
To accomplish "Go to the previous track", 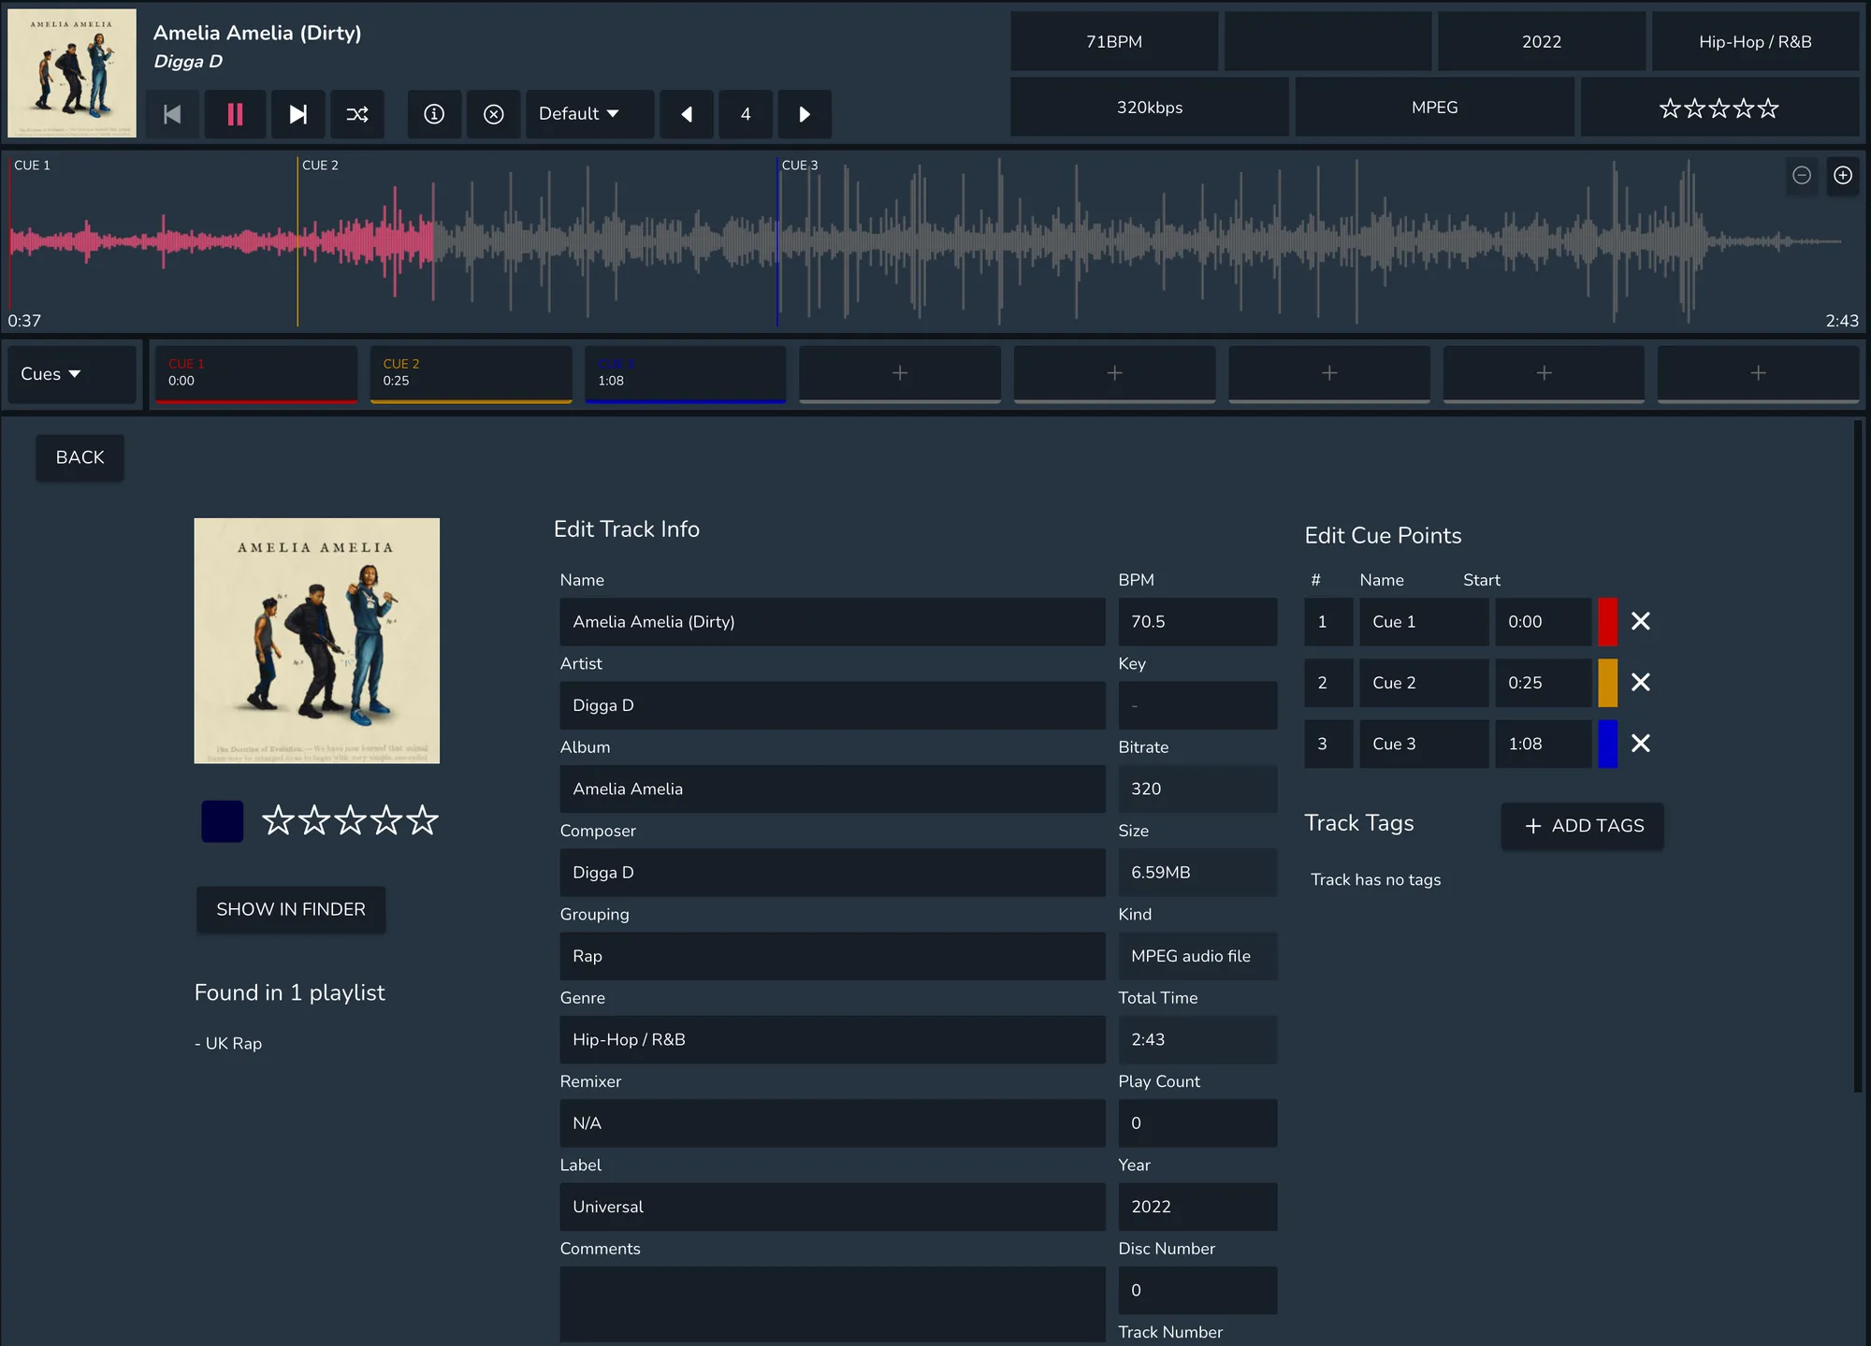I will [172, 114].
